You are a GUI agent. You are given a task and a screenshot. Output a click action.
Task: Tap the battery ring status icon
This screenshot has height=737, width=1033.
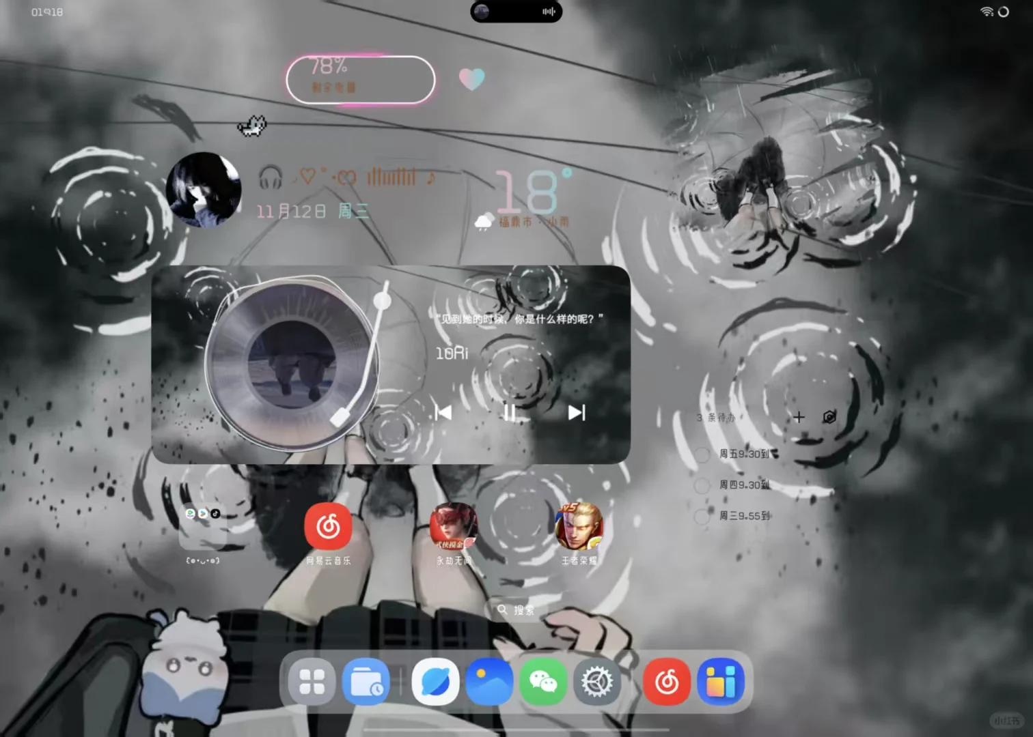[1004, 12]
